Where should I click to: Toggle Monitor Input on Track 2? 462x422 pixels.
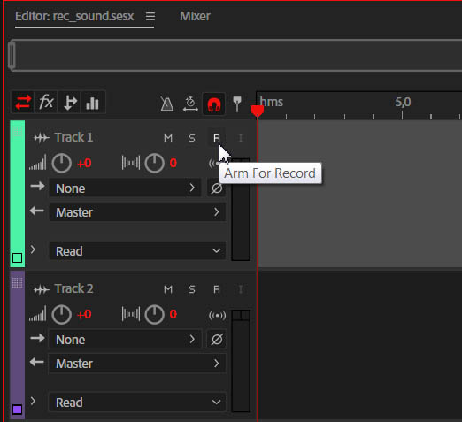click(241, 289)
